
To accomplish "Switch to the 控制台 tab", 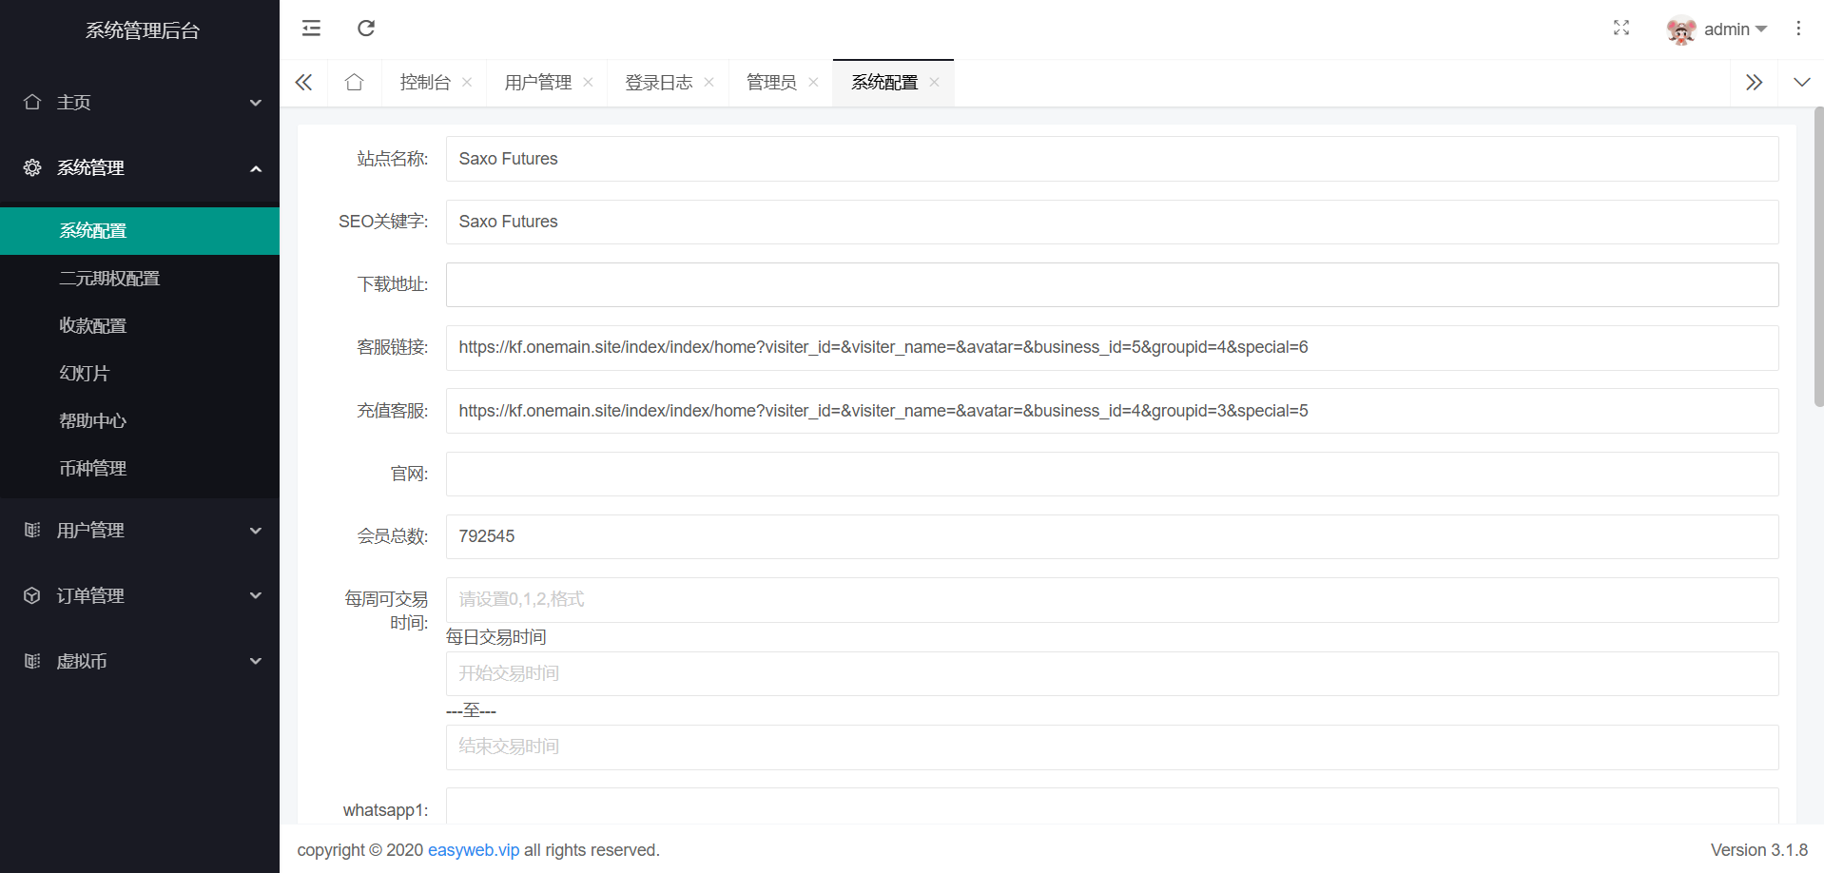I will [x=424, y=83].
